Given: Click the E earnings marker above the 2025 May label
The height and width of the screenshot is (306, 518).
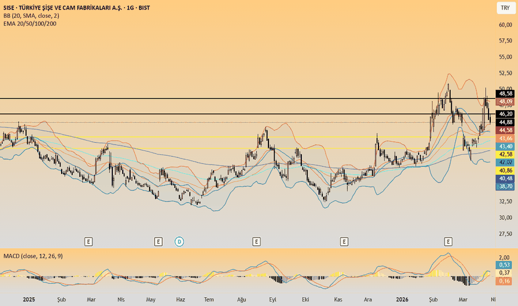Looking at the screenshot, I should pyautogui.click(x=158, y=242).
